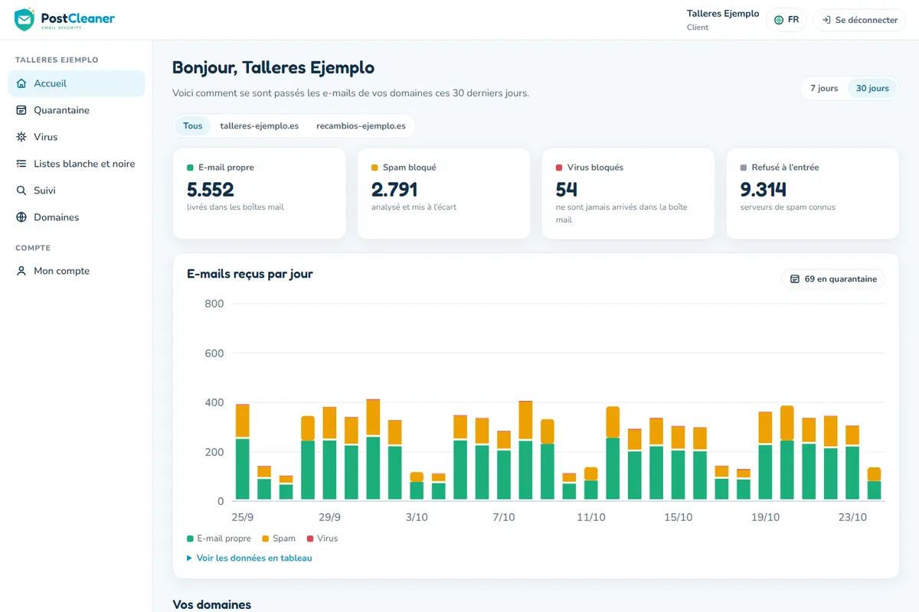Click the E-mails reçus par jour heading
Screen dimensions: 919x612
point(250,274)
